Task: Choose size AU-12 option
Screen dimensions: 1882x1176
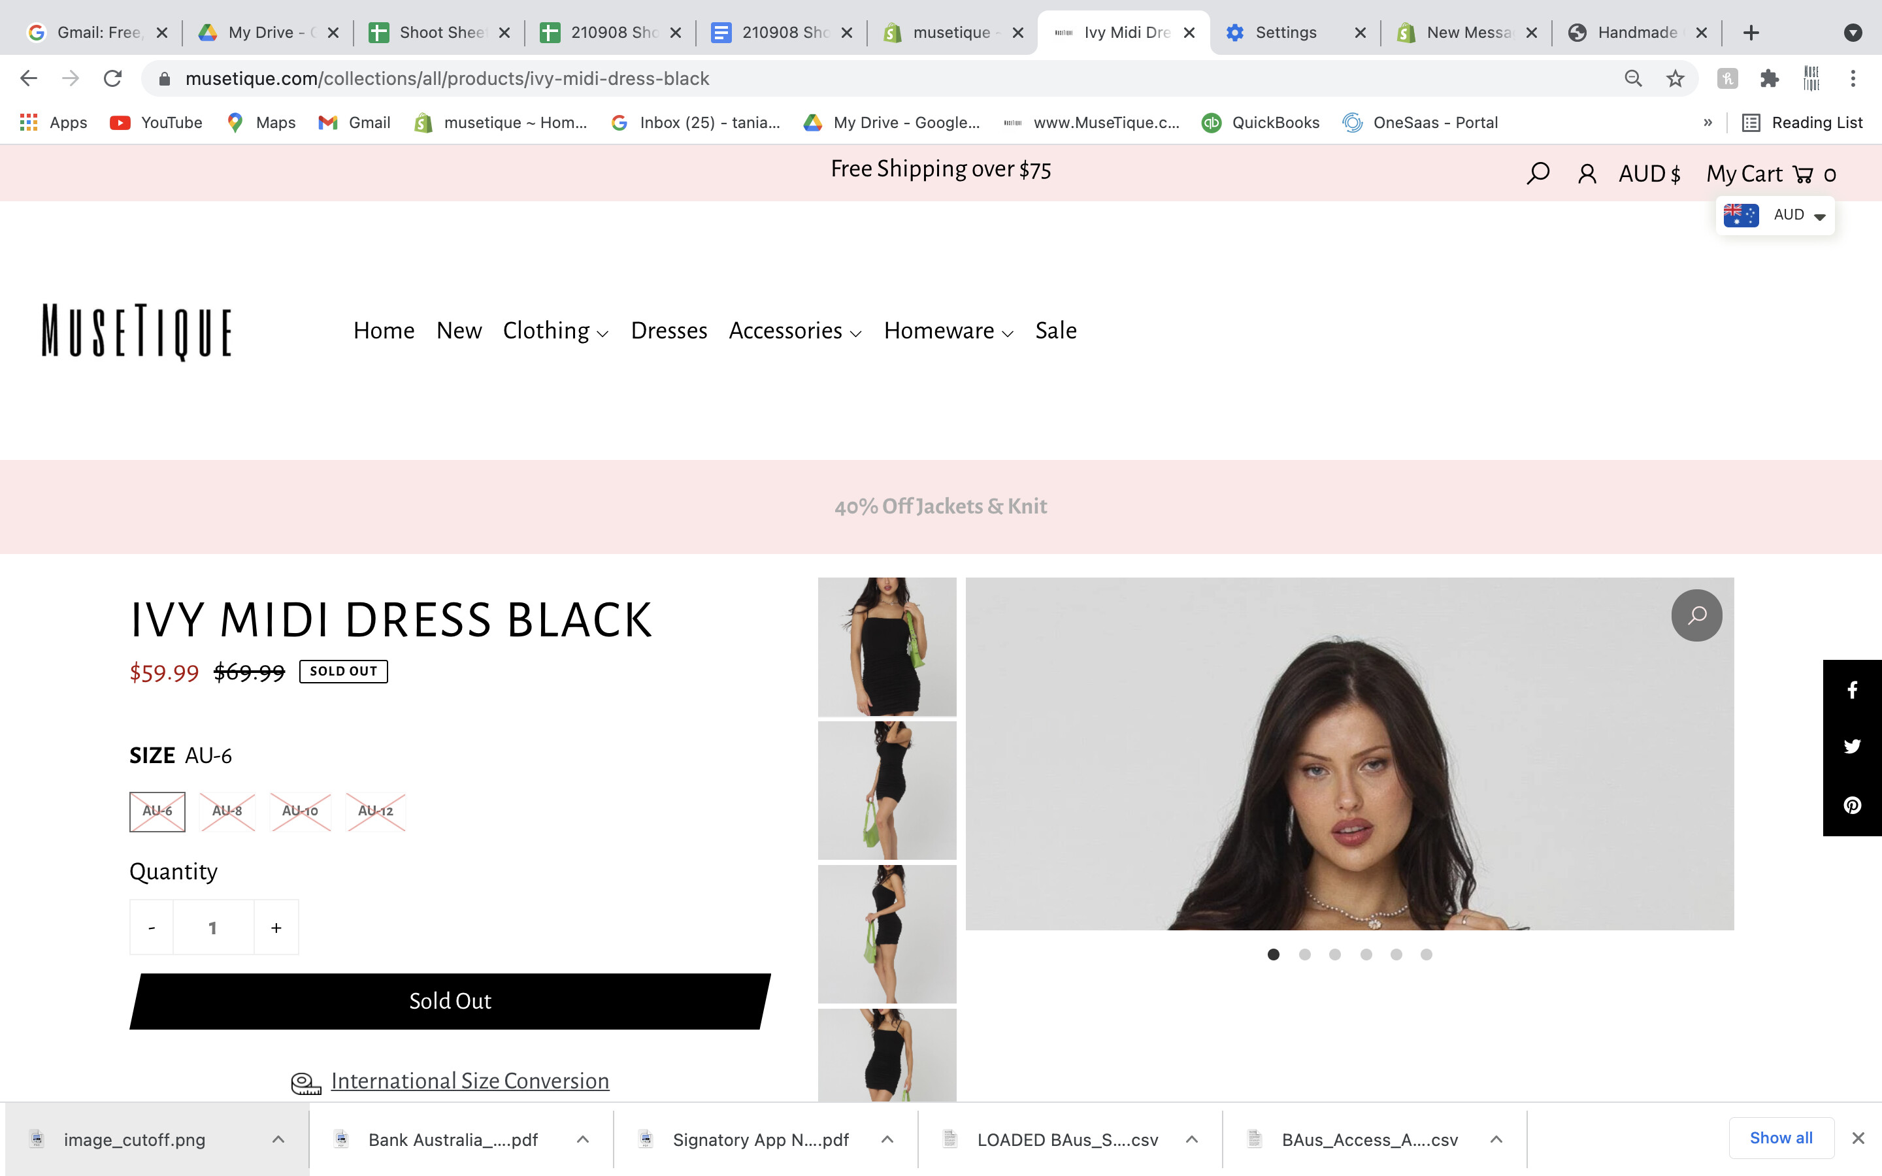Action: coord(376,811)
